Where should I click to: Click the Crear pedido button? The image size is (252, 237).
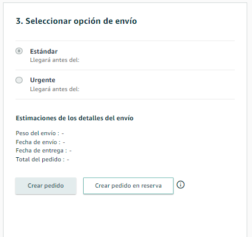(x=46, y=186)
